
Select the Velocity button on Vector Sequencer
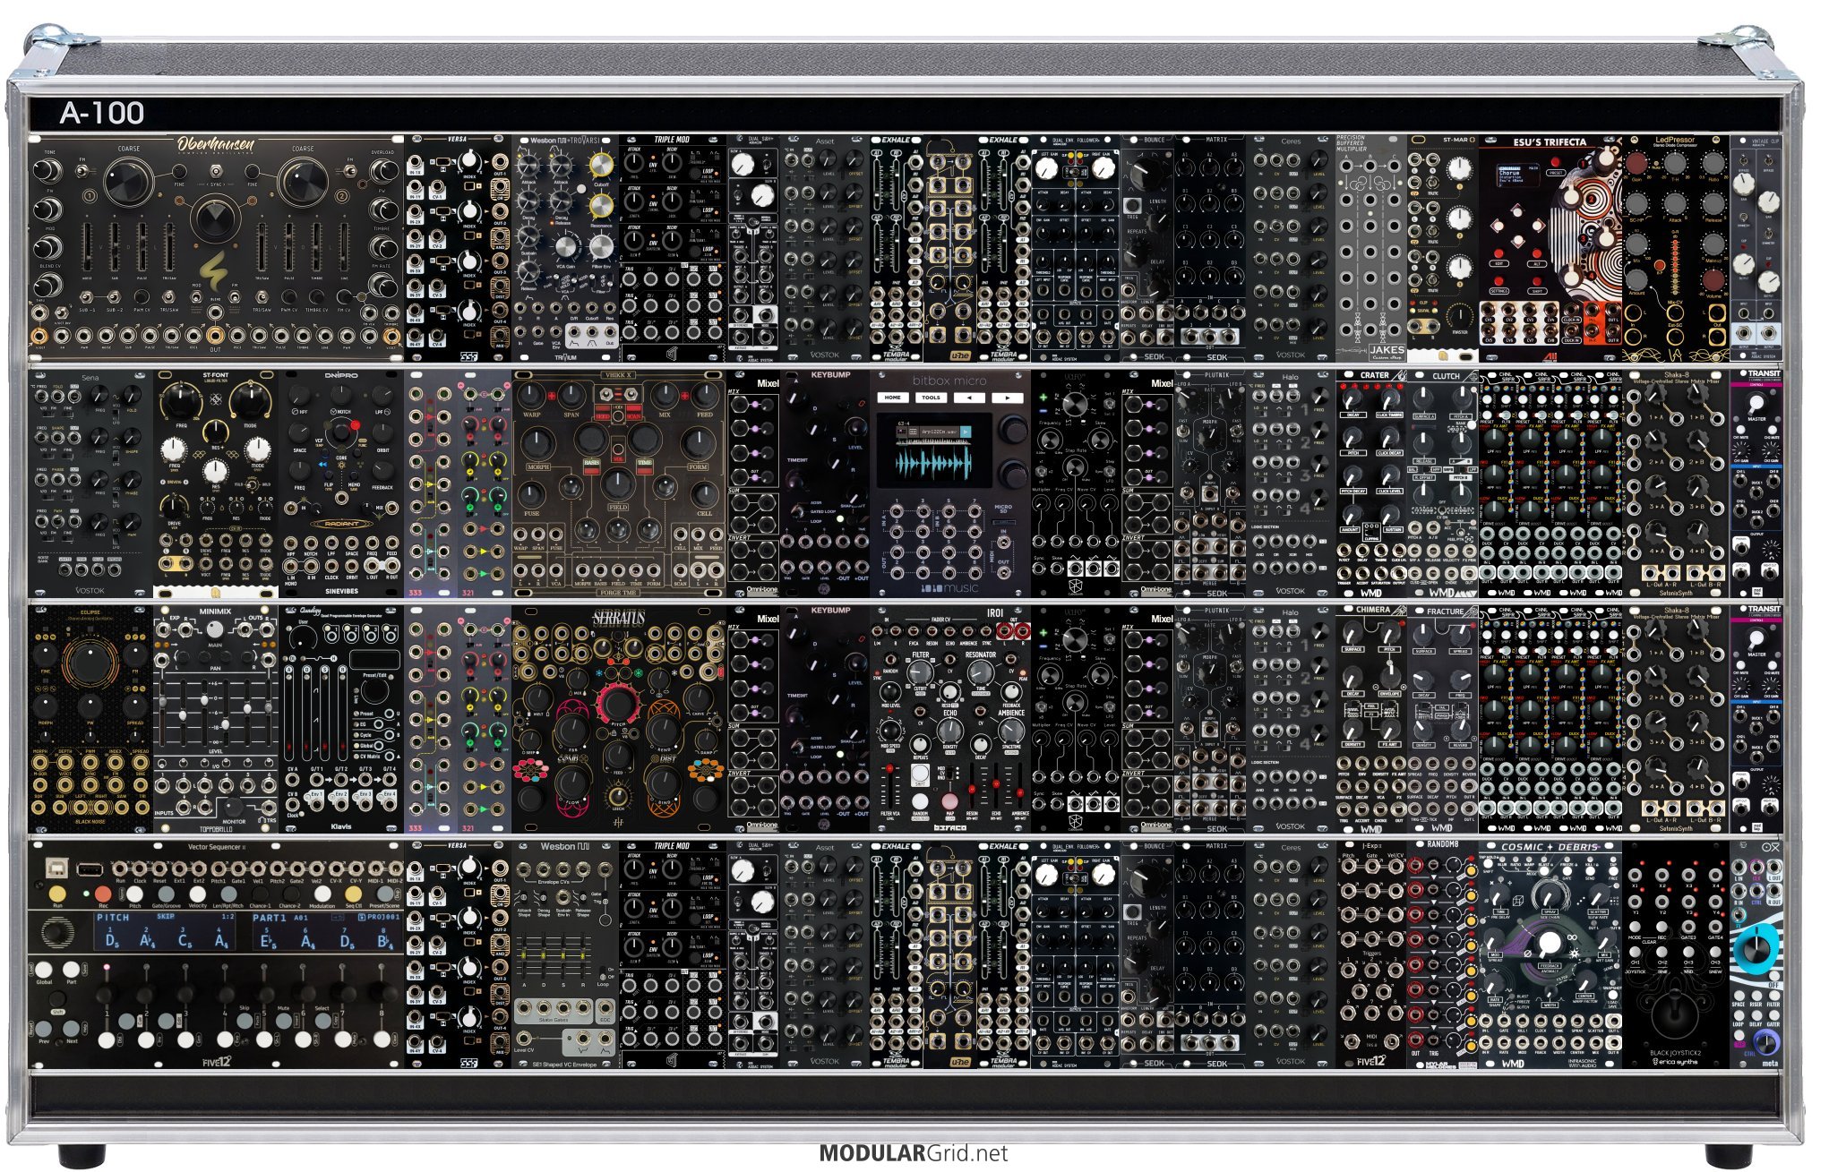pos(197,894)
